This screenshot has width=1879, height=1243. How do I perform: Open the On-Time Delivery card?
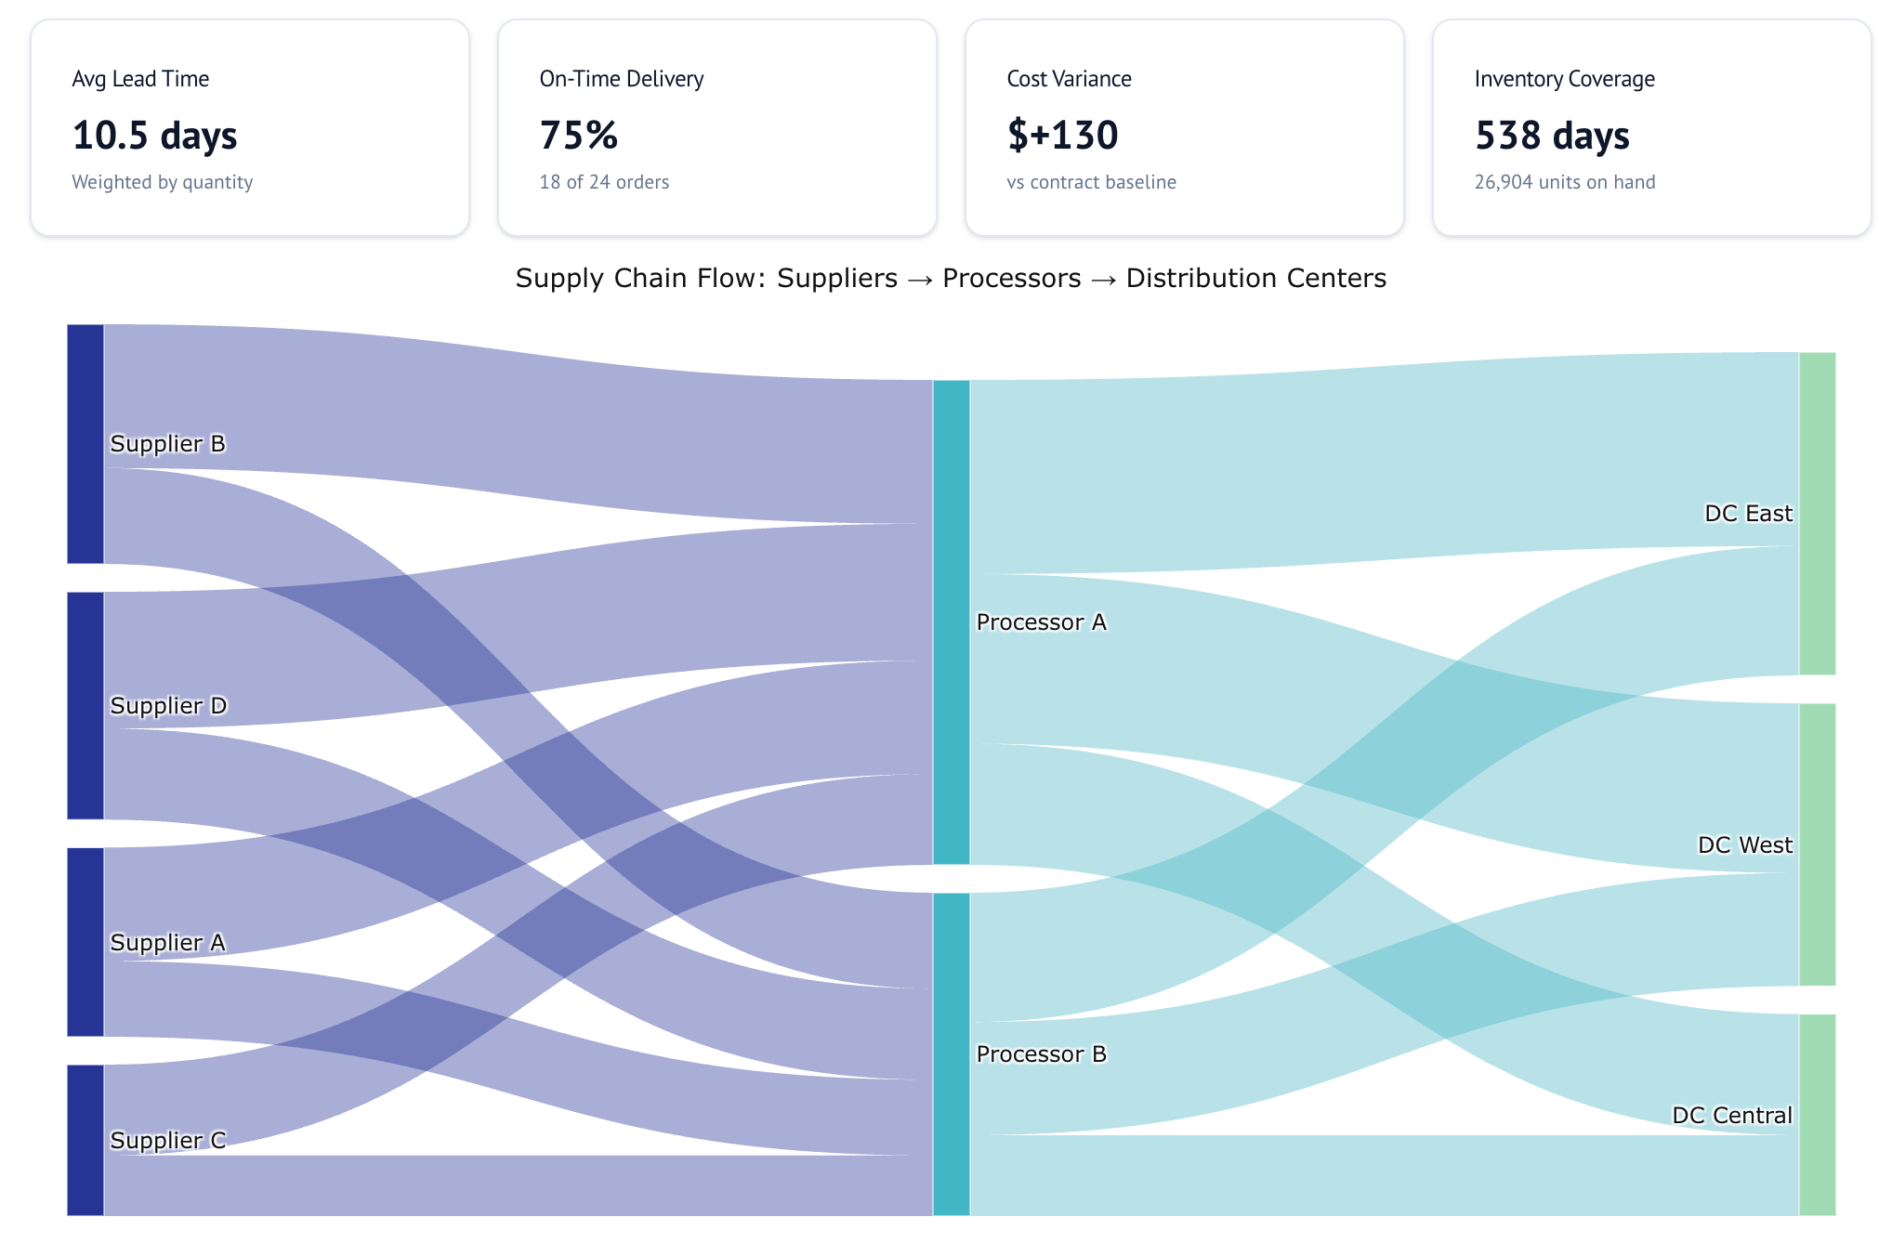click(x=716, y=128)
